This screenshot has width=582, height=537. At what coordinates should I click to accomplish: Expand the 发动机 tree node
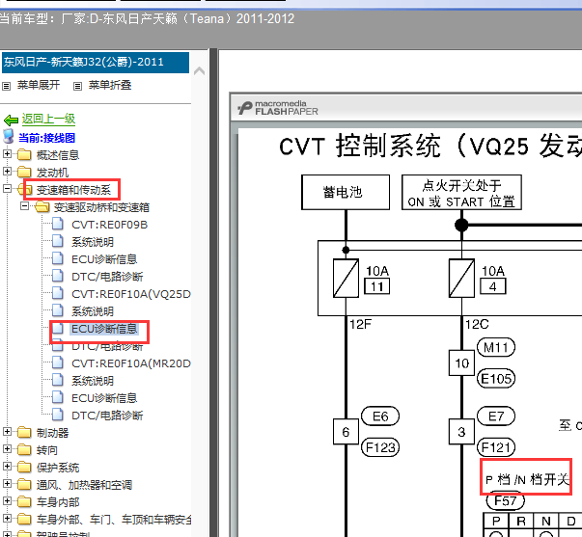(x=7, y=171)
